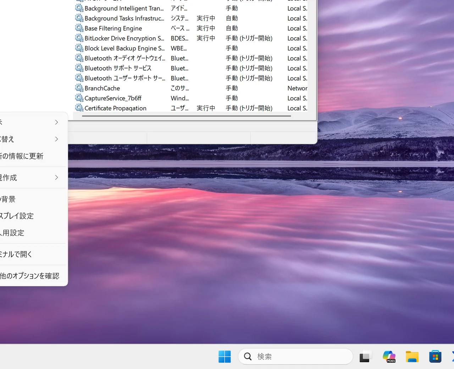Image resolution: width=454 pixels, height=369 pixels.
Task: Click the Block Level Backup Engine gear icon
Action: [x=79, y=48]
